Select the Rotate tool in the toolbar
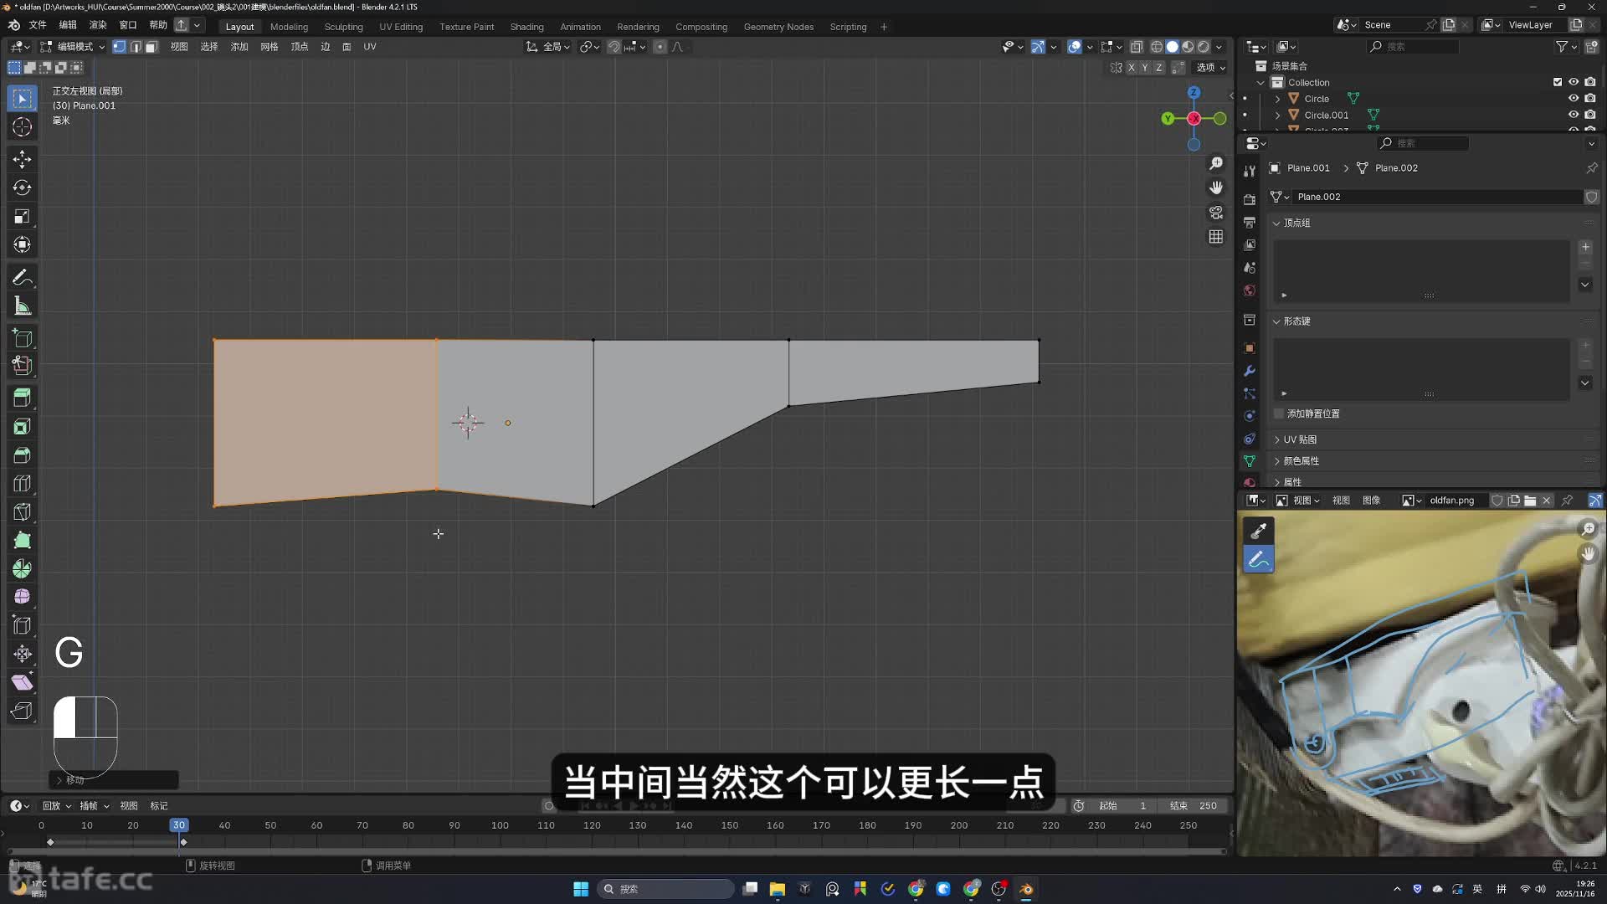This screenshot has height=904, width=1607. coord(23,187)
